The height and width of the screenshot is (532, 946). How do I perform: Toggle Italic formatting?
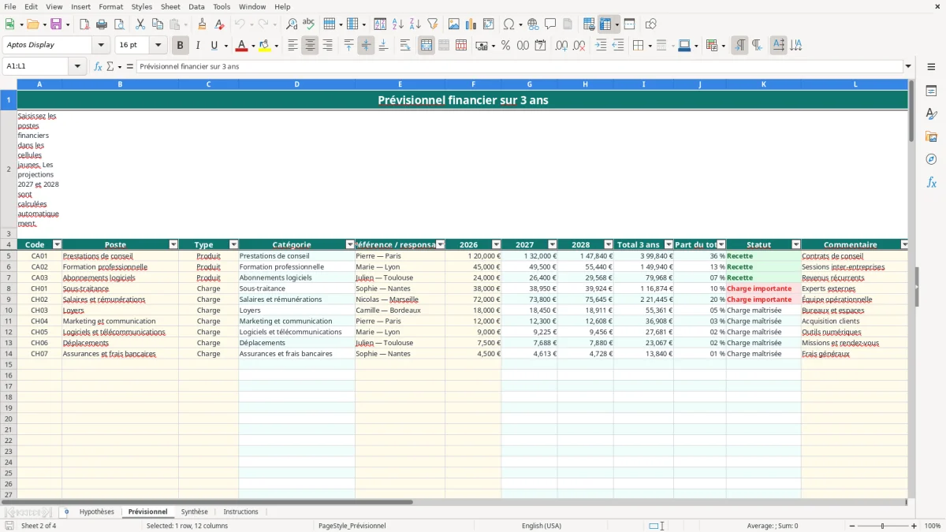click(198, 46)
